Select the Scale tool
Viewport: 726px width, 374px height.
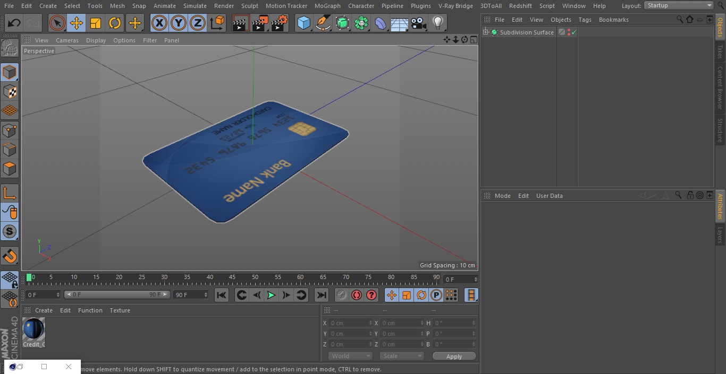pos(96,23)
